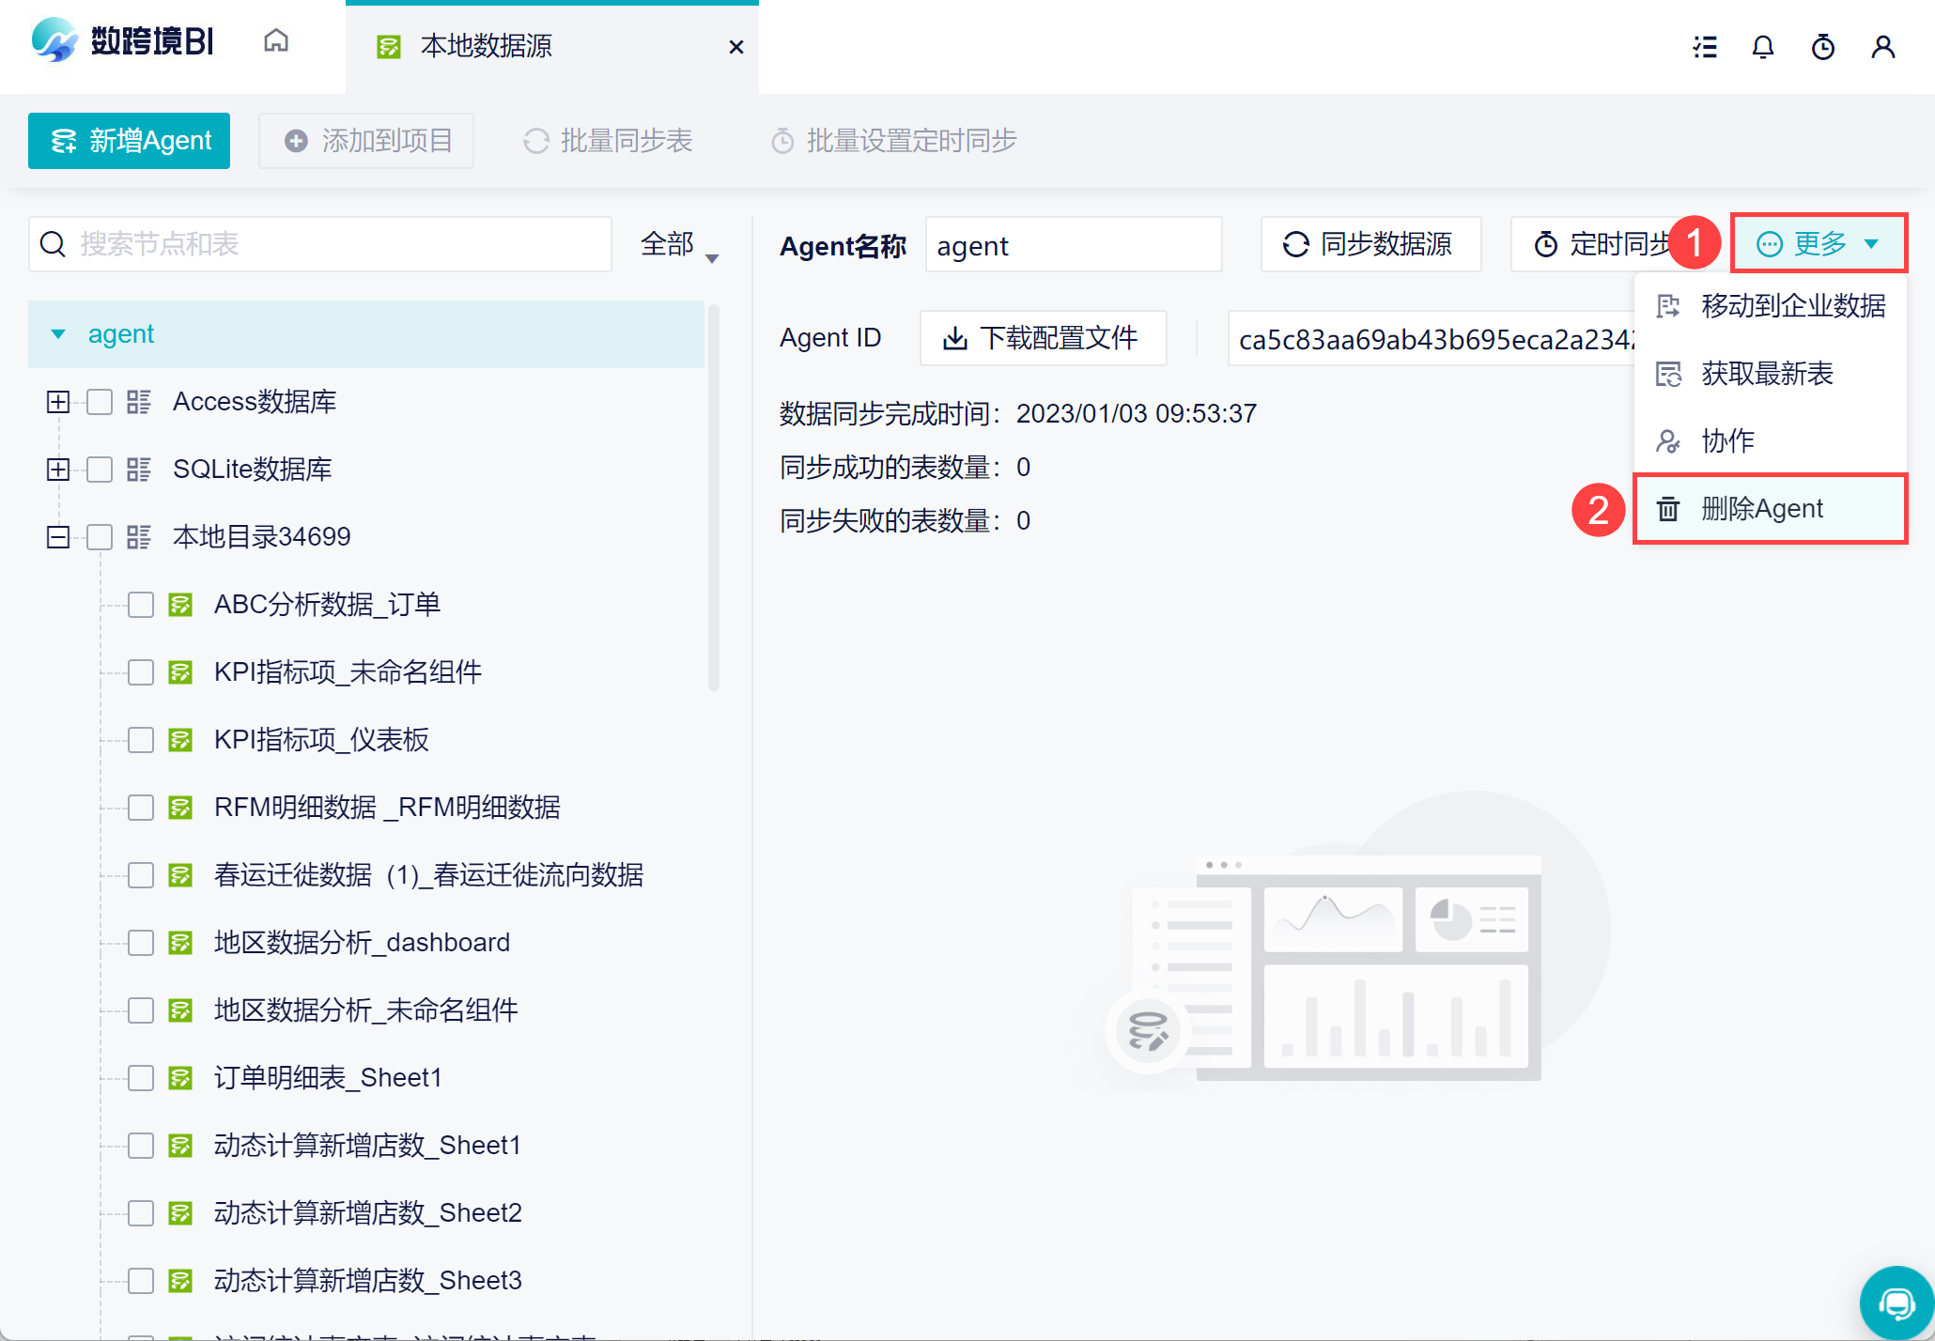Viewport: 1935px width, 1341px height.
Task: Click the Agent名称 input field
Action: pyautogui.click(x=1073, y=245)
